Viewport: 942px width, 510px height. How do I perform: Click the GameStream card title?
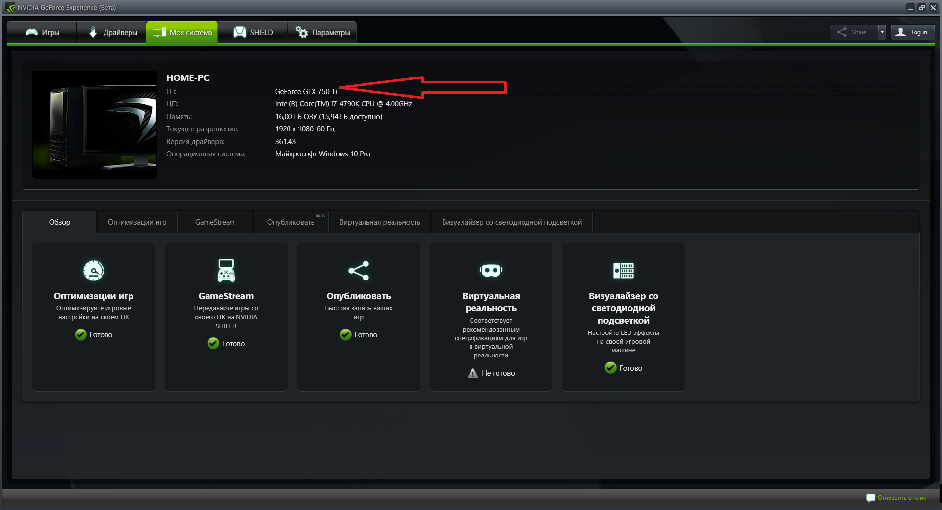point(226,296)
